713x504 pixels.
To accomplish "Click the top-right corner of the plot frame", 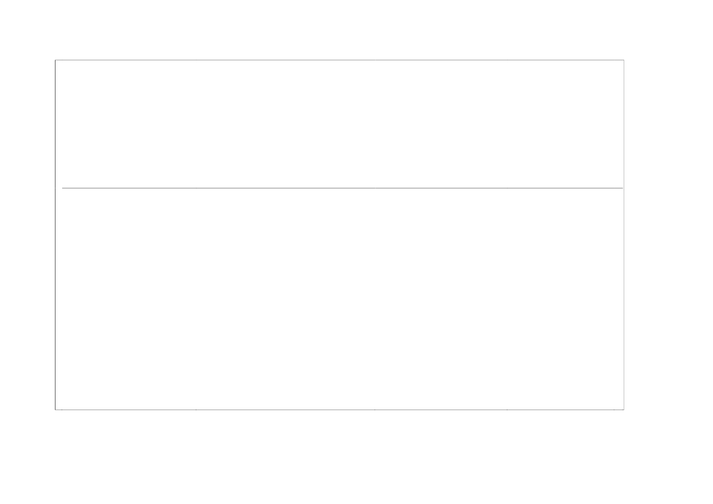I will (624, 60).
